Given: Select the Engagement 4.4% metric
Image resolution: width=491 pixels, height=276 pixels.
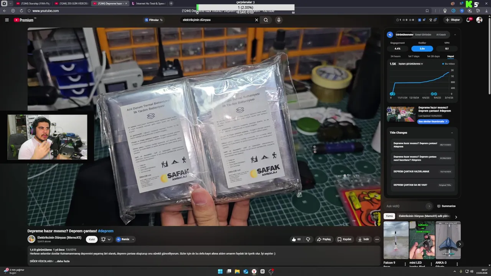Looking at the screenshot, I should 397,49.
